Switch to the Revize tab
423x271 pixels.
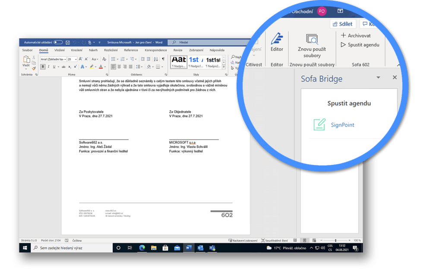178,50
